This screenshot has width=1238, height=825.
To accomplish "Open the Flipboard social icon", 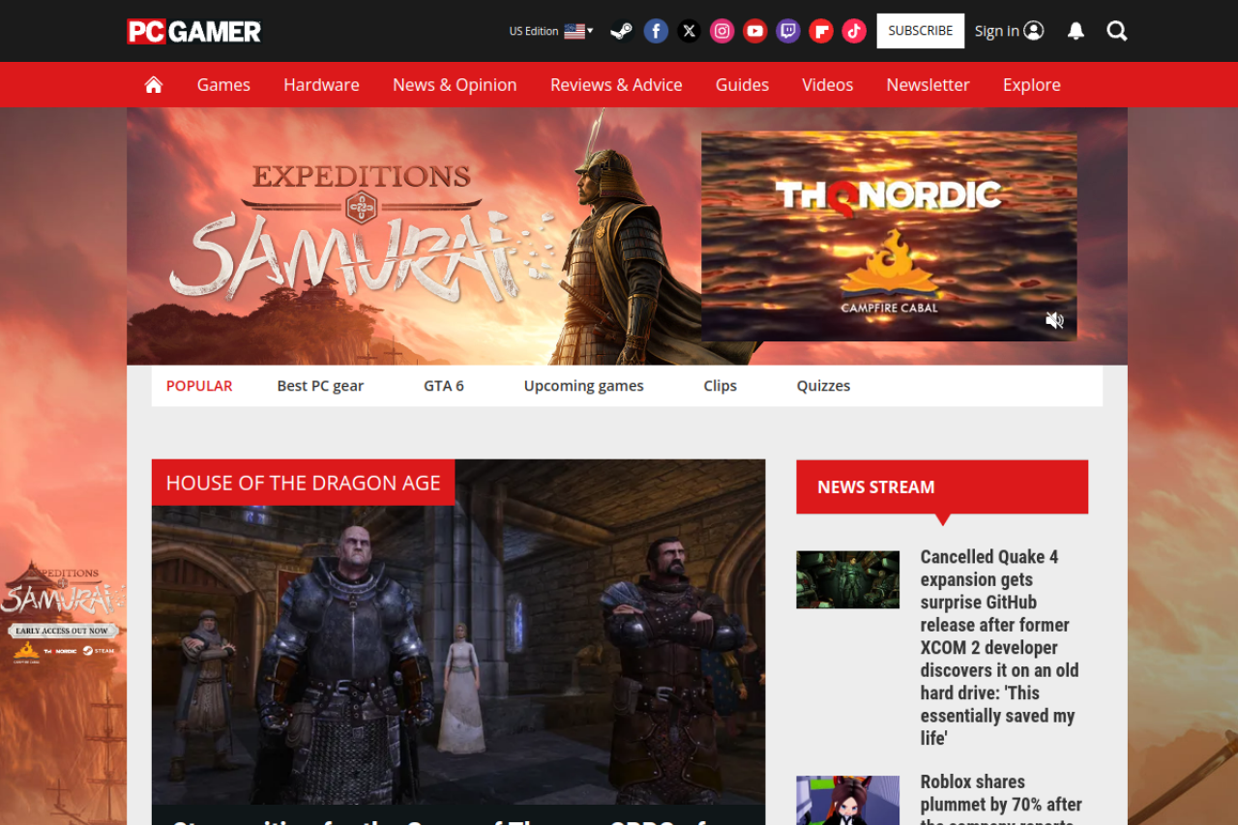I will tap(821, 31).
